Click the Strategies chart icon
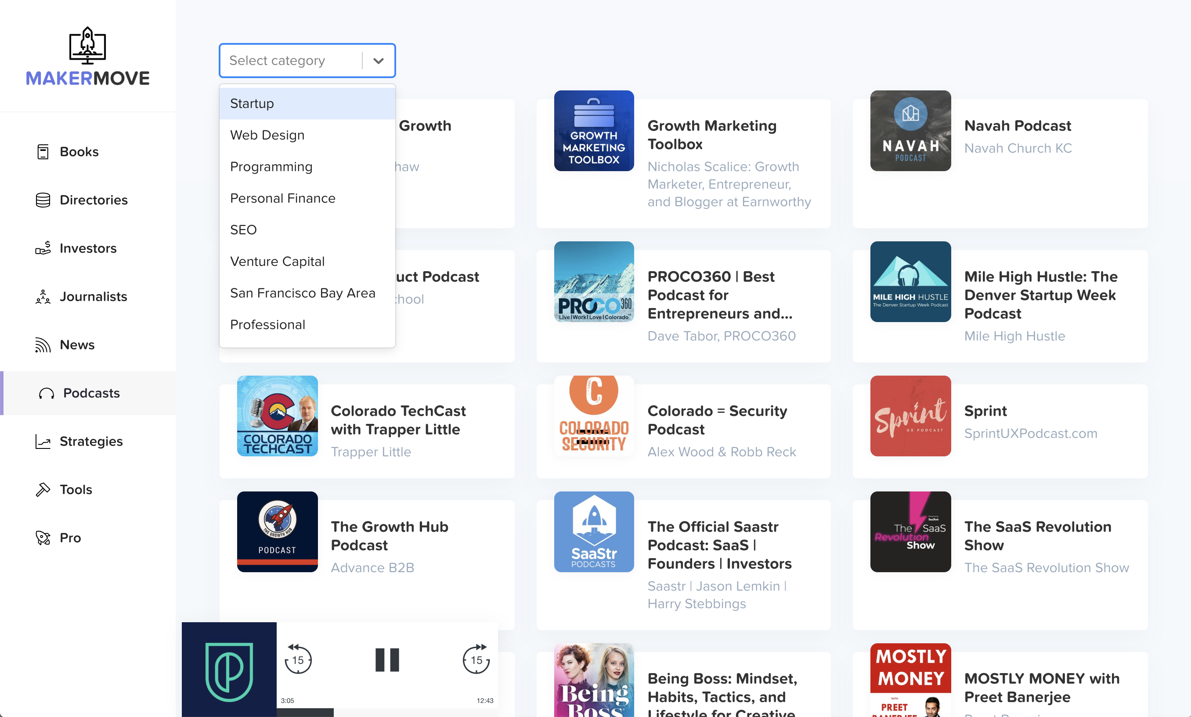 point(43,441)
